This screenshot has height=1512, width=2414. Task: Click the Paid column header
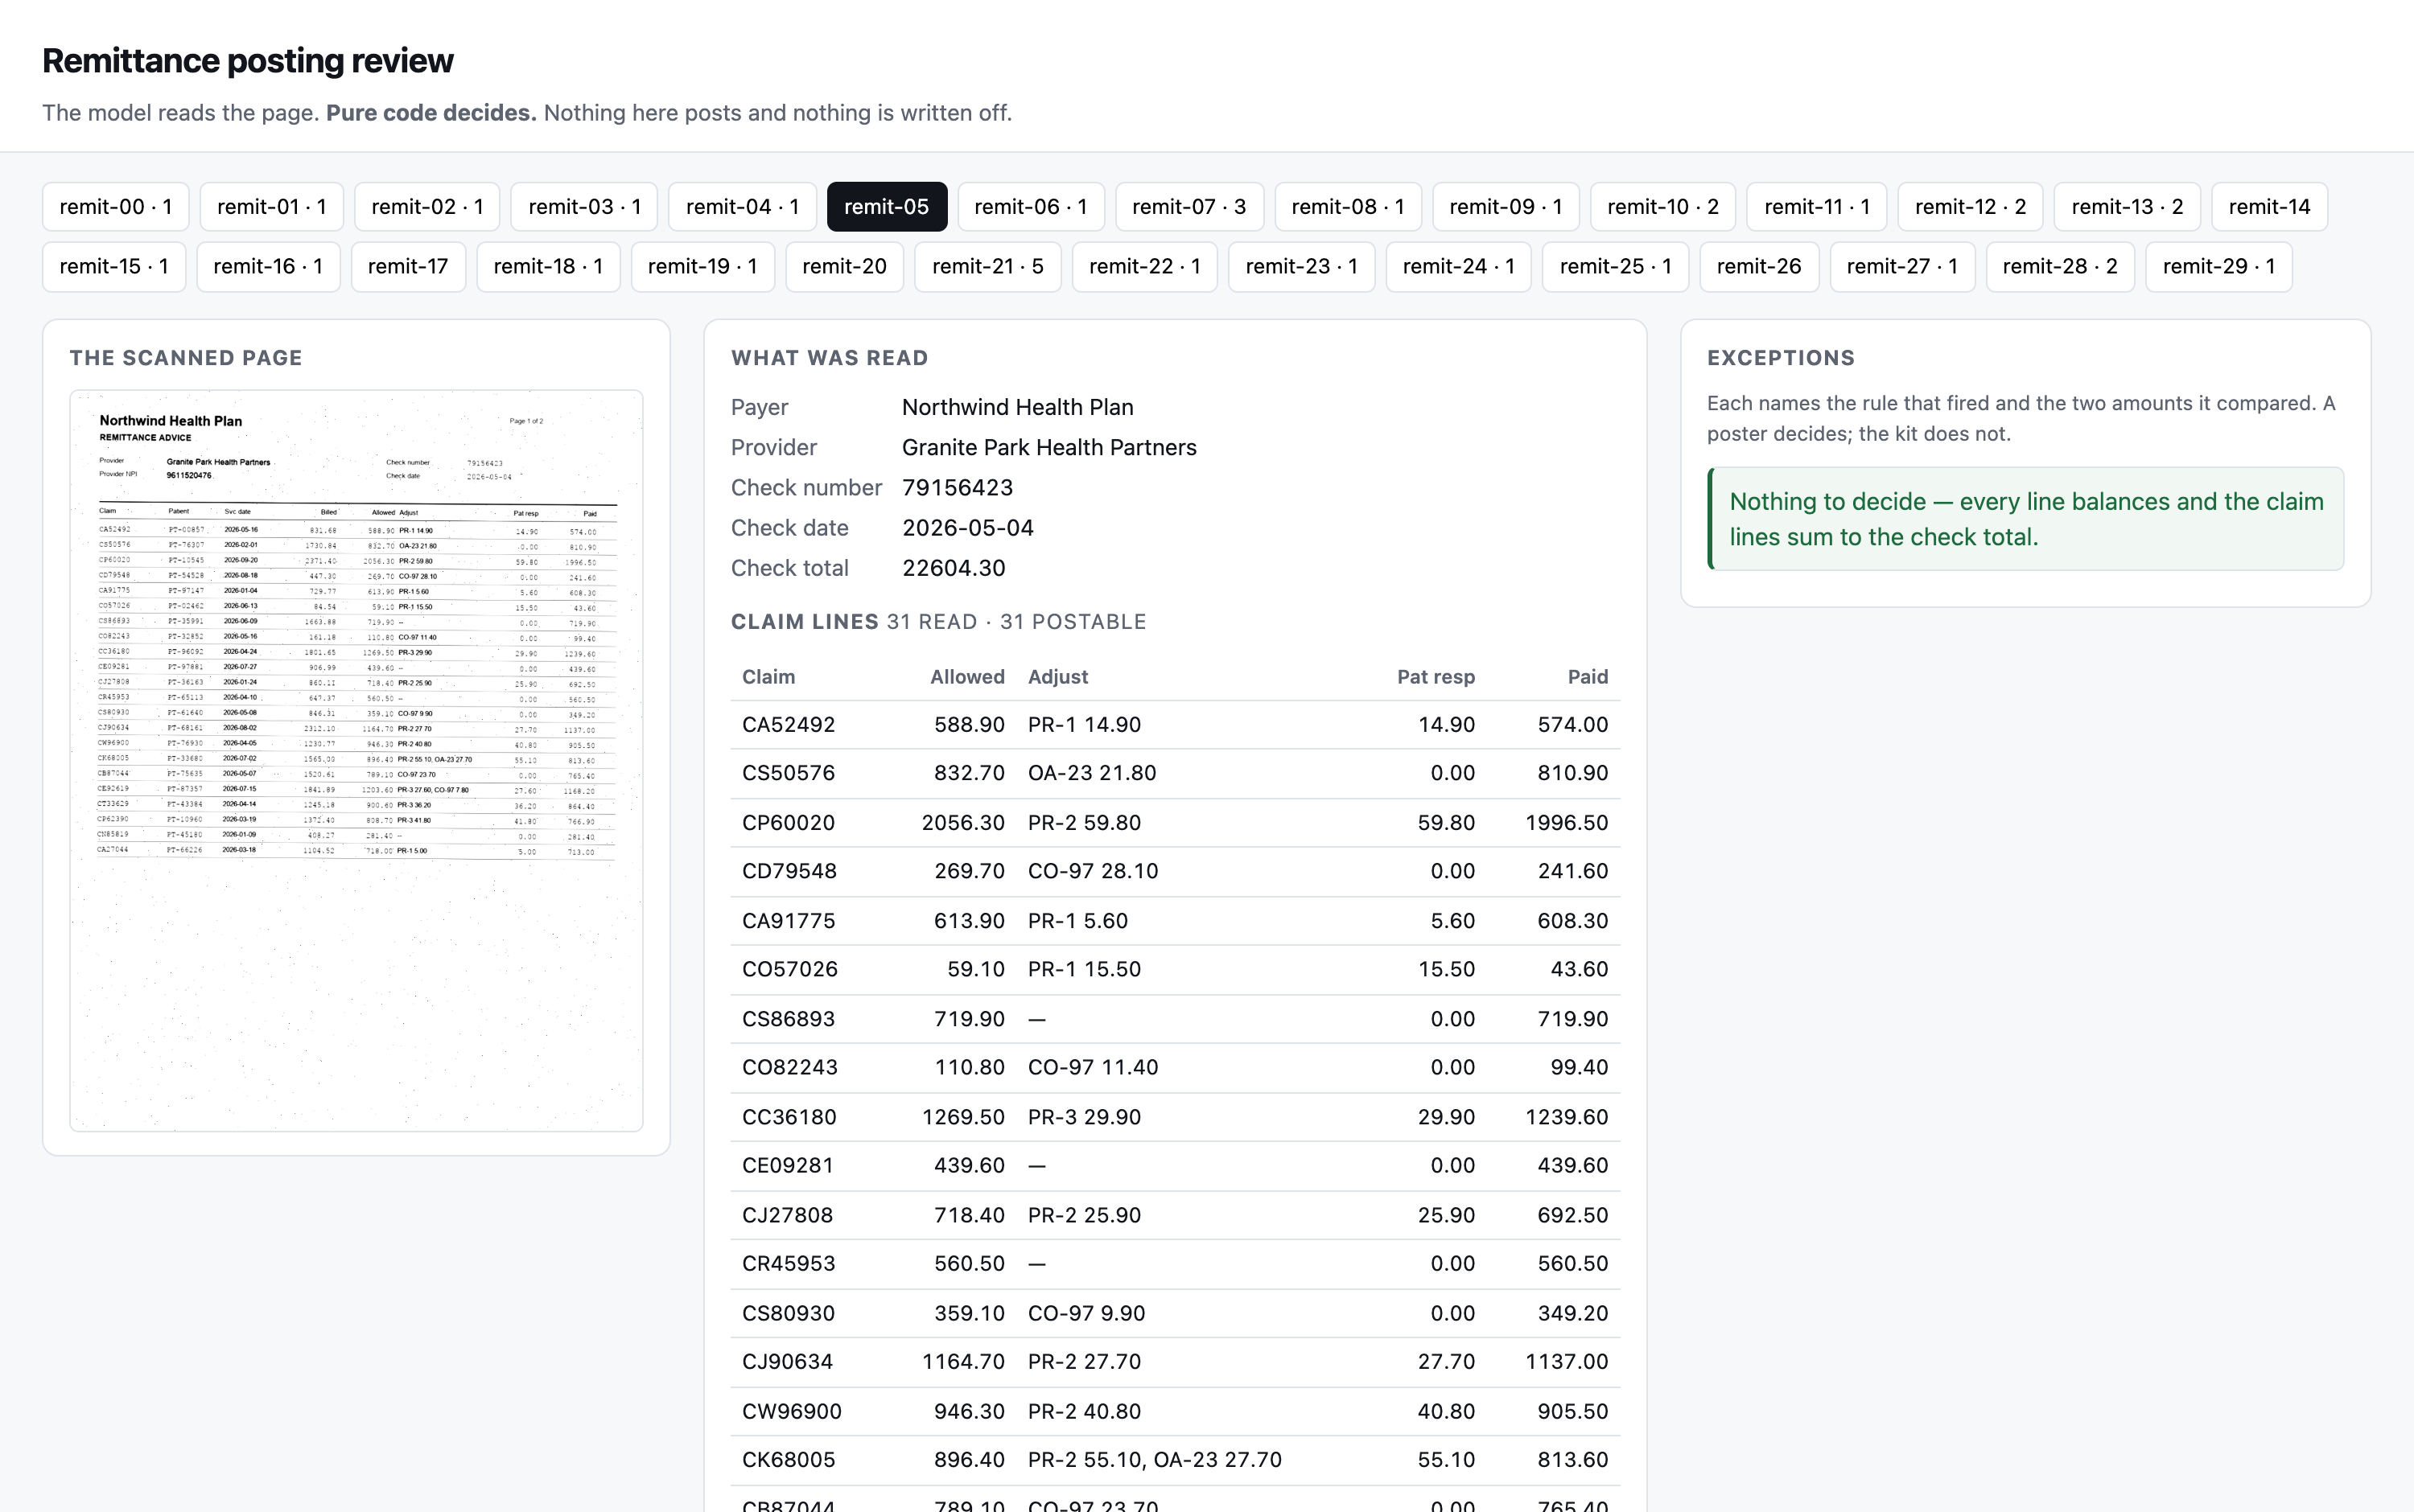point(1588,677)
